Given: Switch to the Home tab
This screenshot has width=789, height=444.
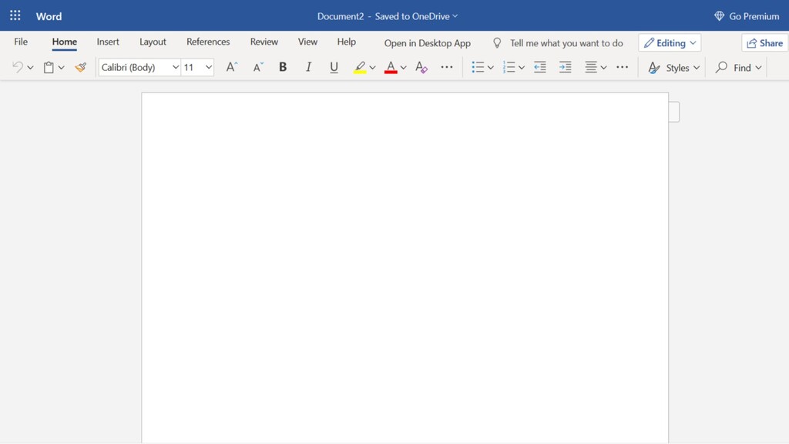Looking at the screenshot, I should pyautogui.click(x=65, y=42).
